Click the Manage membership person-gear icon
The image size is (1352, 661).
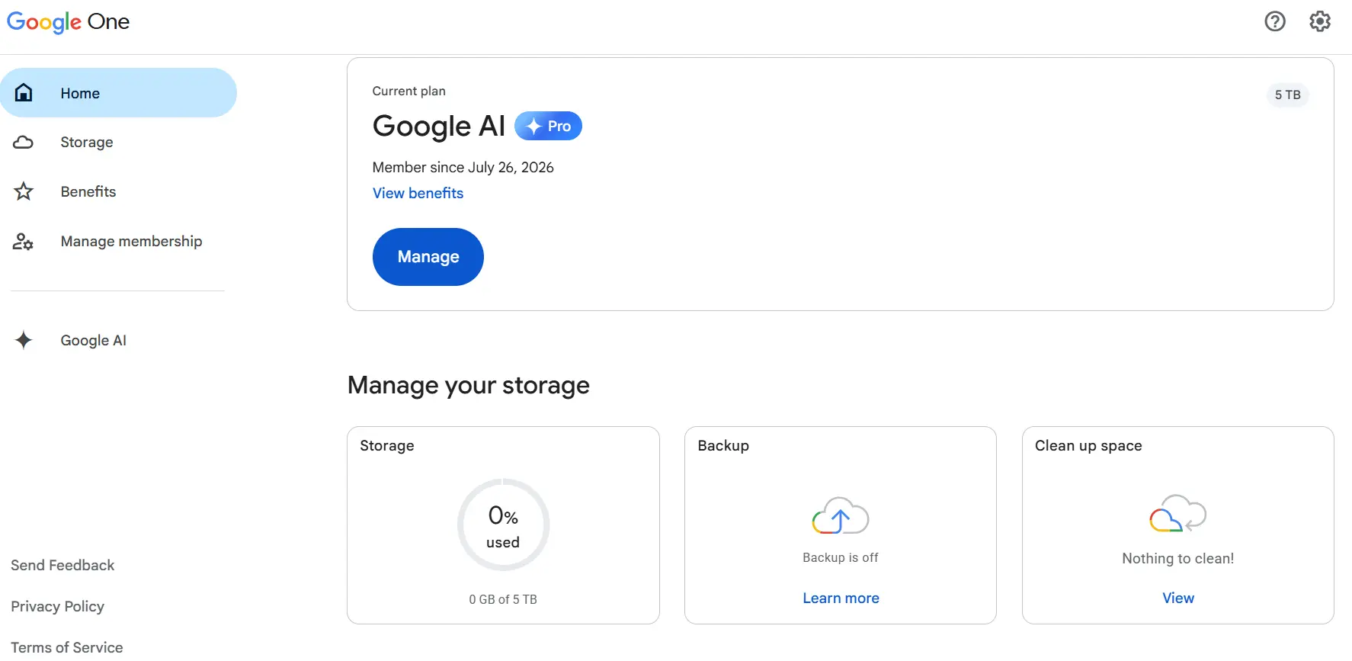(x=23, y=242)
